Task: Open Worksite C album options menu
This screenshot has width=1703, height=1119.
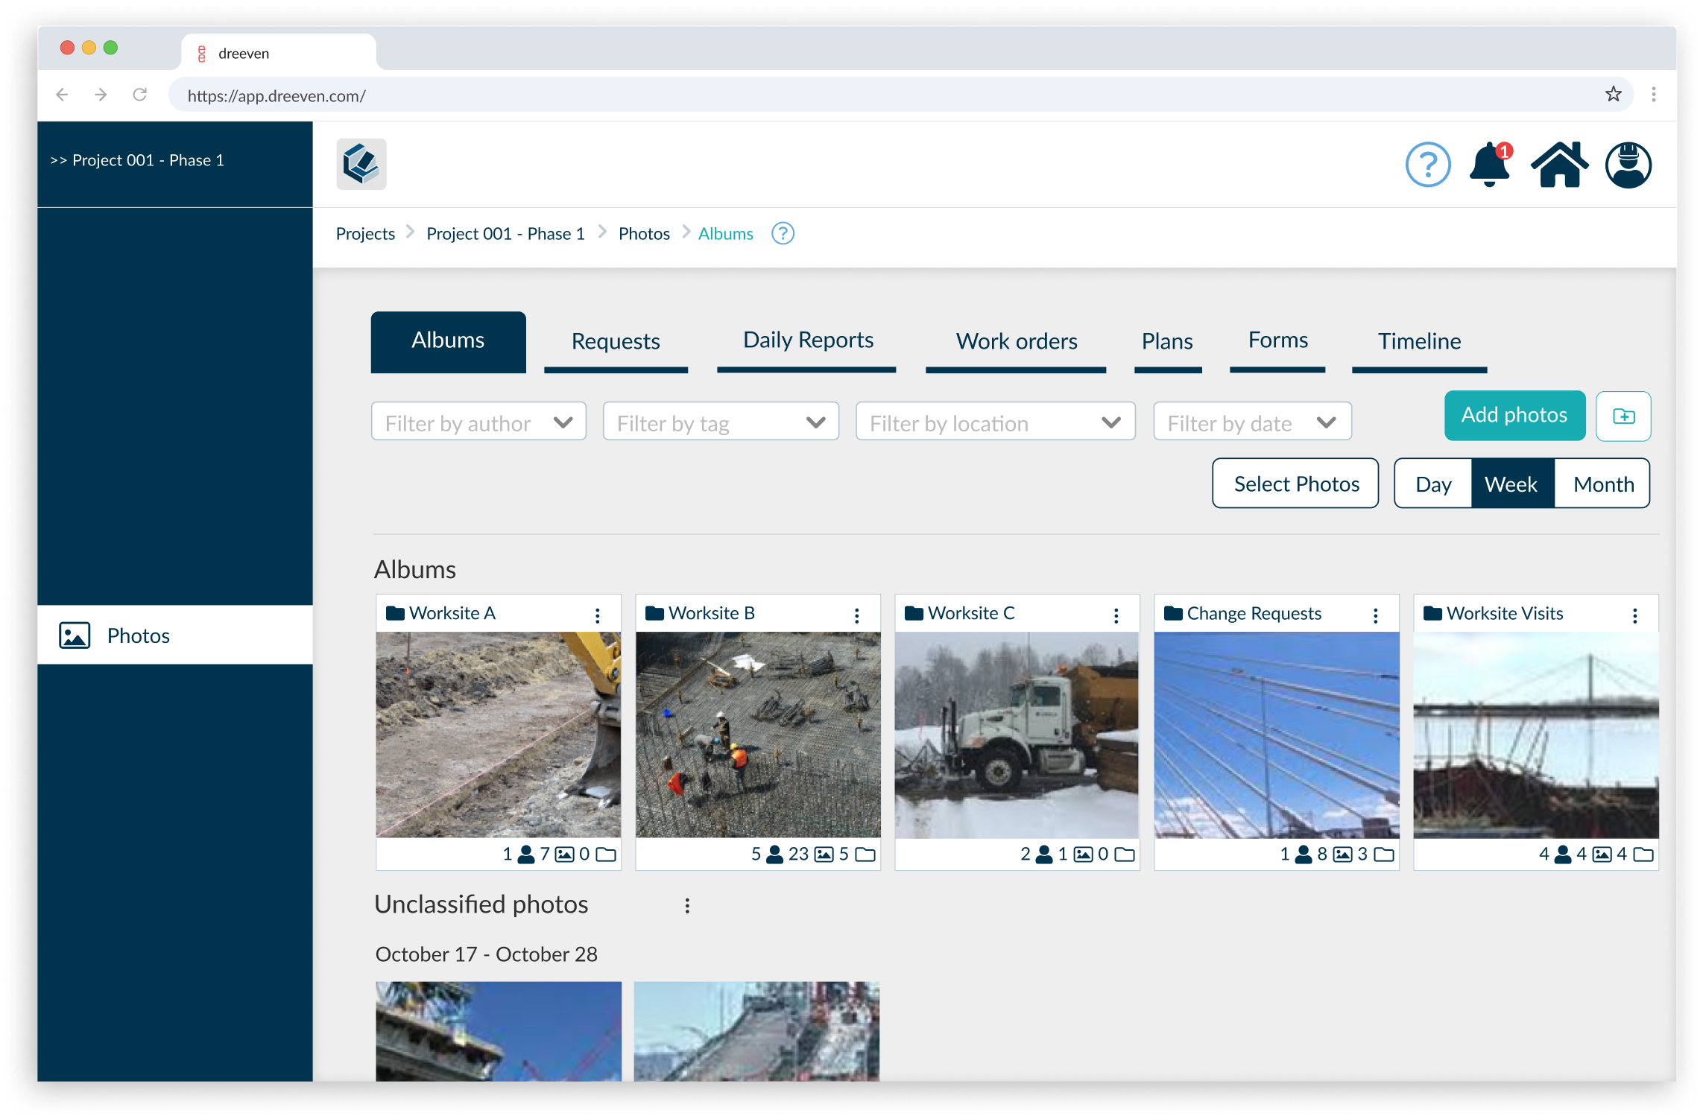Action: pyautogui.click(x=1116, y=615)
